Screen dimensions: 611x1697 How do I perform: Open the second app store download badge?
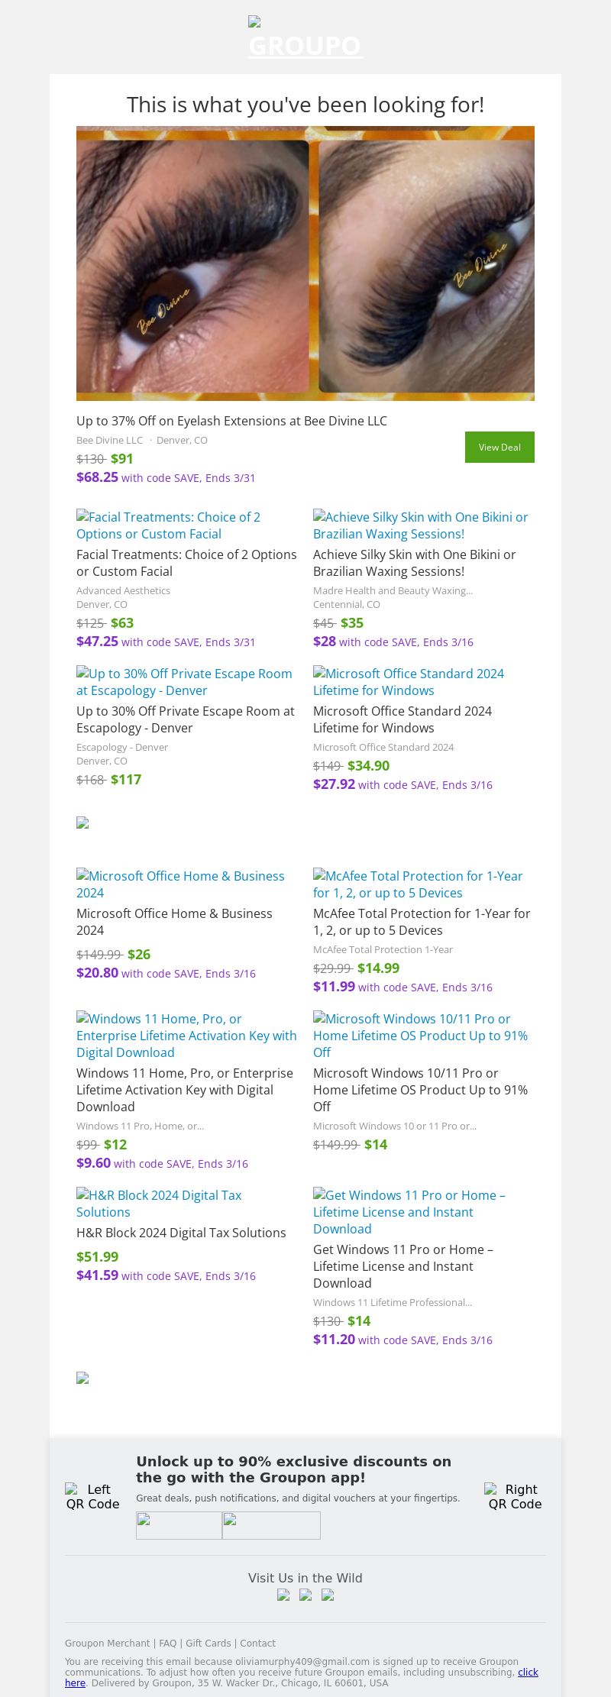point(271,1525)
